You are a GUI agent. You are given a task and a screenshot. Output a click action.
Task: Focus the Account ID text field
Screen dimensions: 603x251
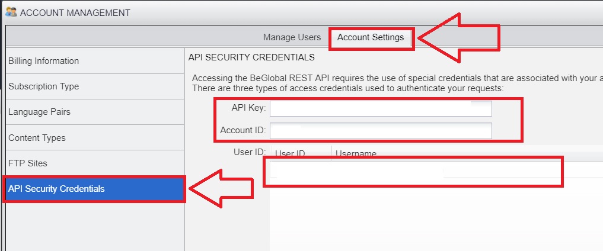[x=381, y=130]
